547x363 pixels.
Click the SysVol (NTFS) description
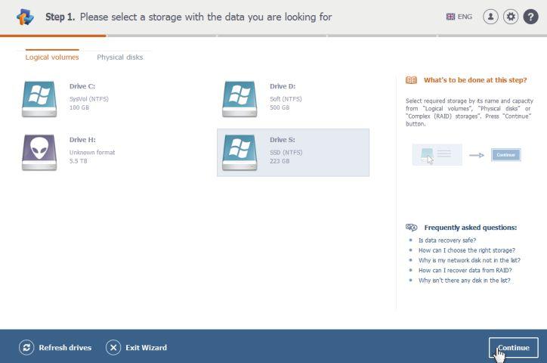(89, 99)
